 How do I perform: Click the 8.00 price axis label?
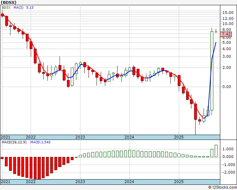pyautogui.click(x=227, y=30)
